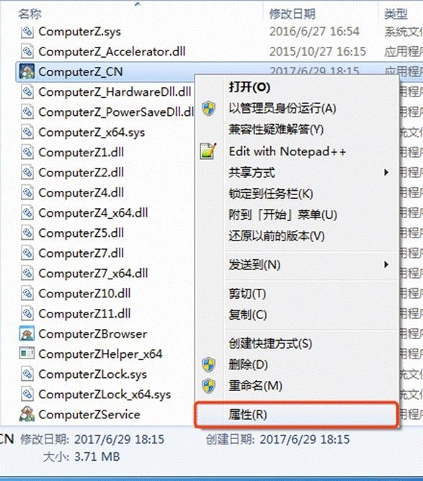This screenshot has width=423, height=481.
Task: Click the shield icon next to 重命名(M)
Action: (209, 386)
